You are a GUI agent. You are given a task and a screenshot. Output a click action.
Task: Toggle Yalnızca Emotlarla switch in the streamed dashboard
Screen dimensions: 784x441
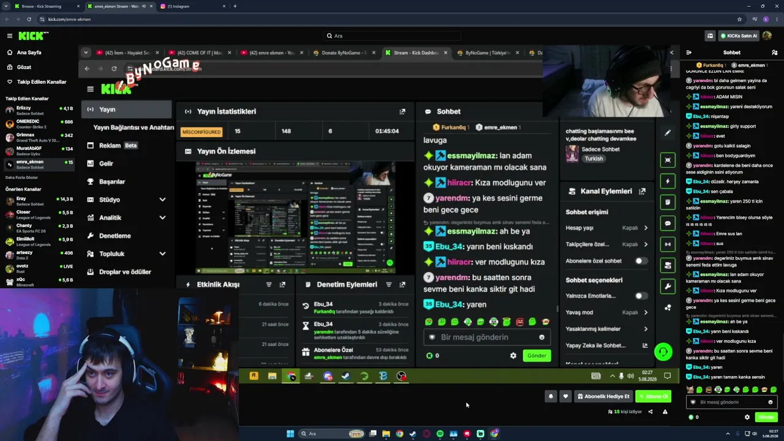click(x=641, y=296)
